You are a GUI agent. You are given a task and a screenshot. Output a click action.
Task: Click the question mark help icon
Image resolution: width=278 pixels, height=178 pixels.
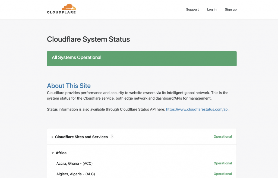point(112,136)
